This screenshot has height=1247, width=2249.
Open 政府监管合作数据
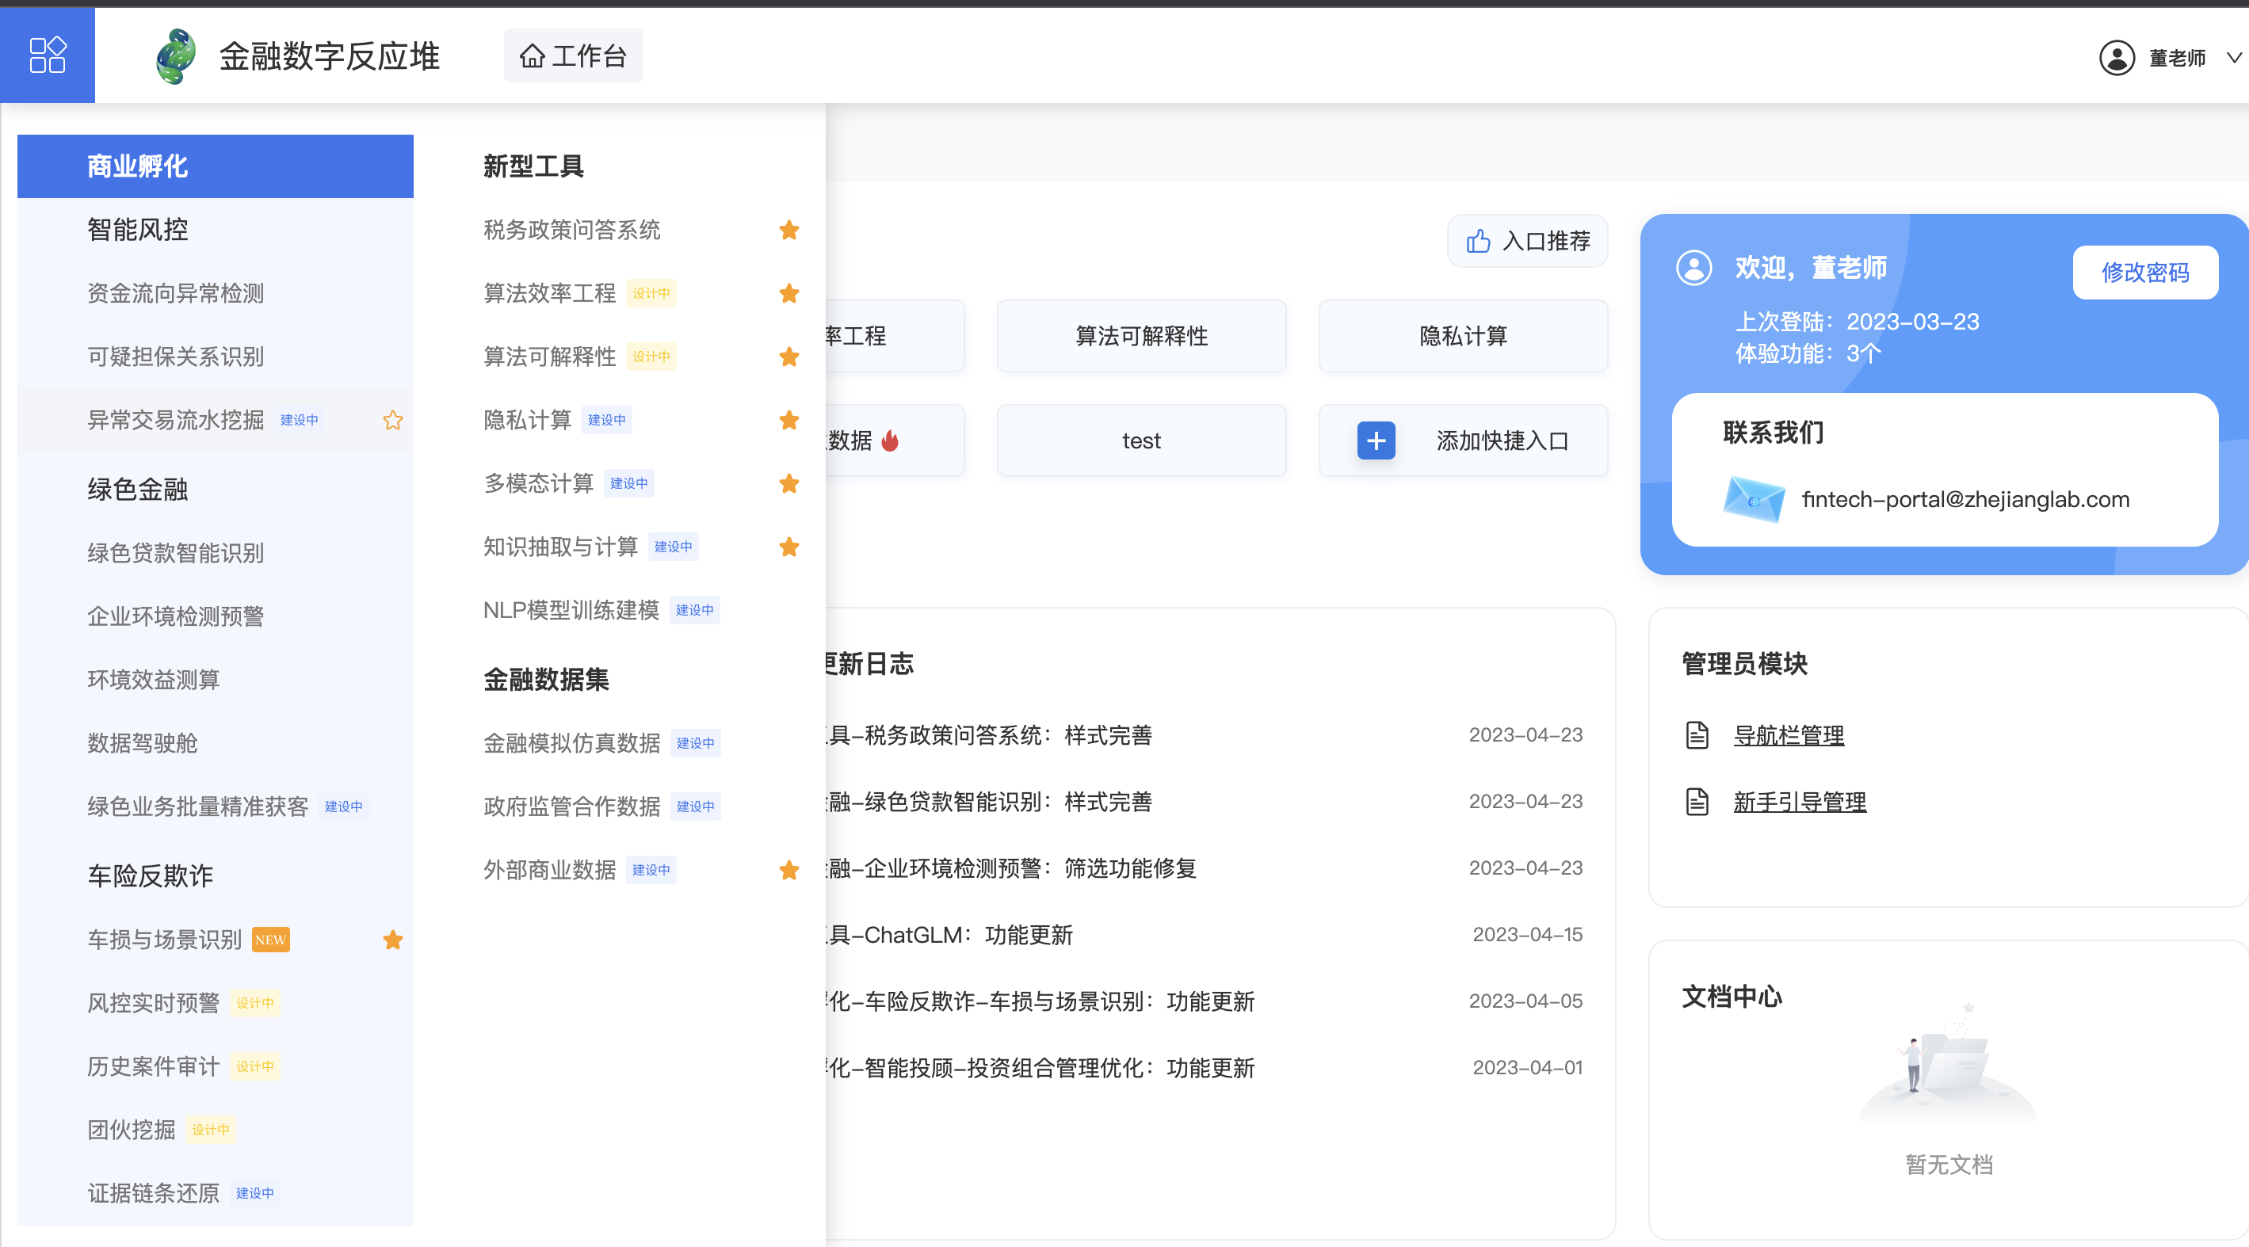pos(572,806)
